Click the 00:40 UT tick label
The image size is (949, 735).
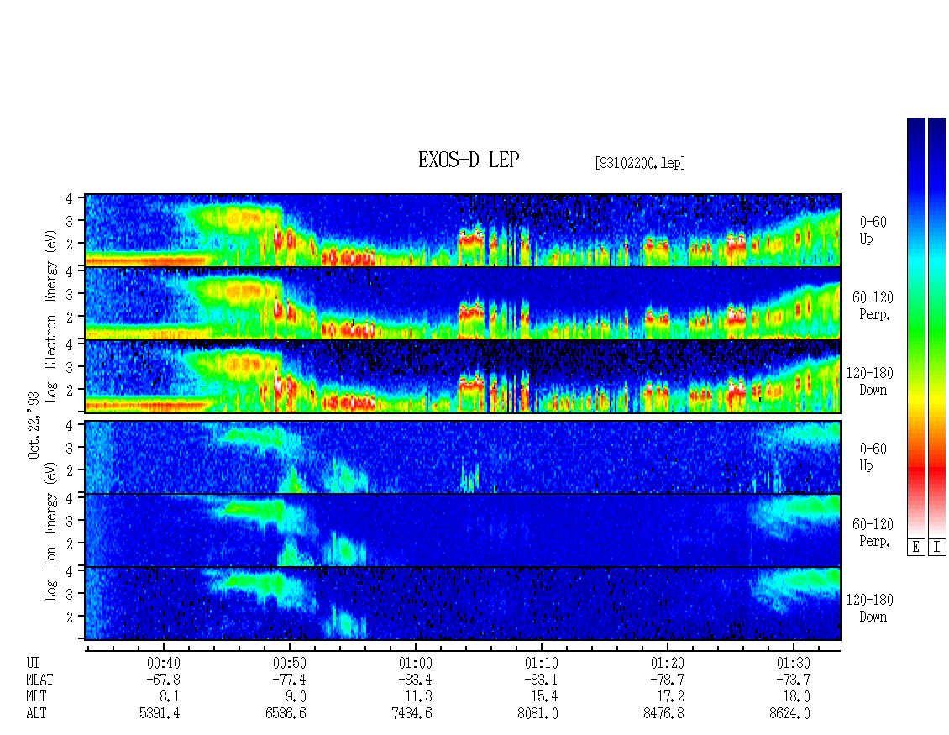(x=164, y=663)
